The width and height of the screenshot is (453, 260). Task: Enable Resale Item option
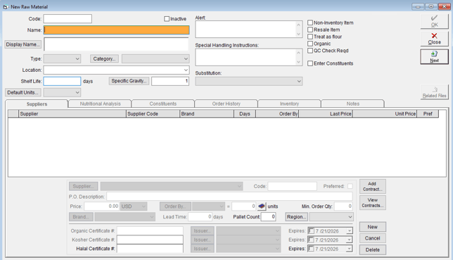pos(310,30)
